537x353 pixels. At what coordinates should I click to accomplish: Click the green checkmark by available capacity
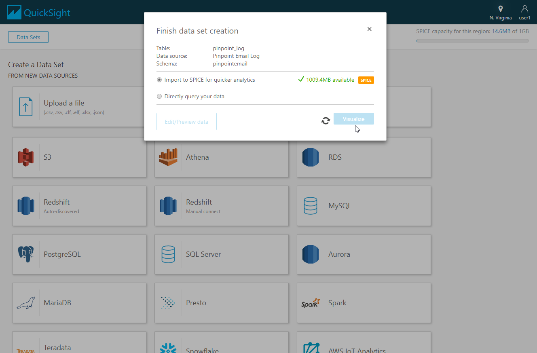(301, 79)
